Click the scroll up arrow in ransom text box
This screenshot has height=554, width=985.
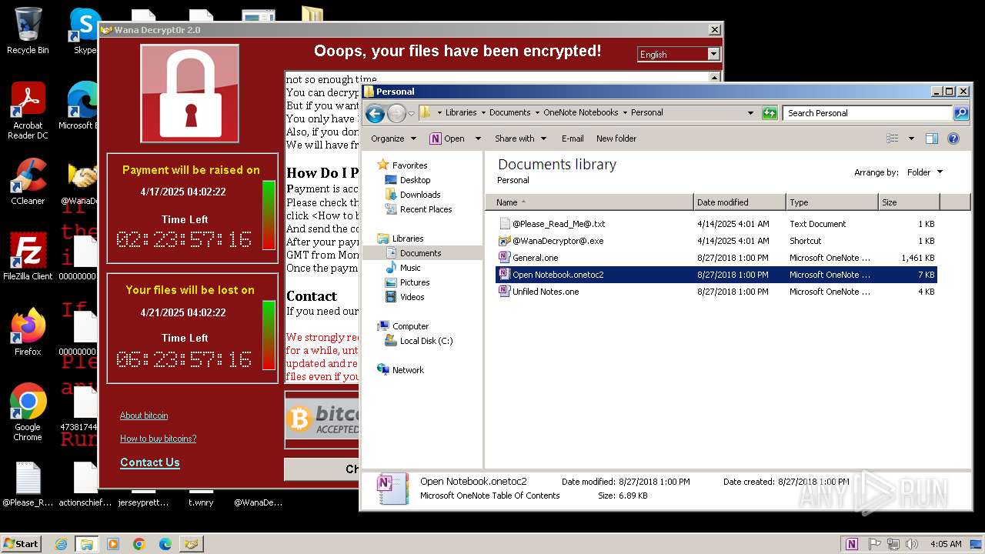click(x=715, y=78)
